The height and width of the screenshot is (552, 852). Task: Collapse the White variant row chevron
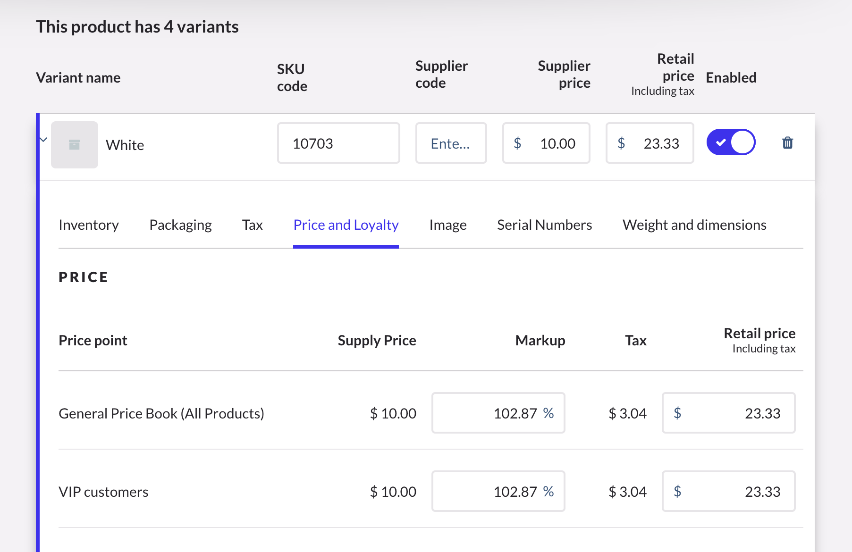(43, 140)
